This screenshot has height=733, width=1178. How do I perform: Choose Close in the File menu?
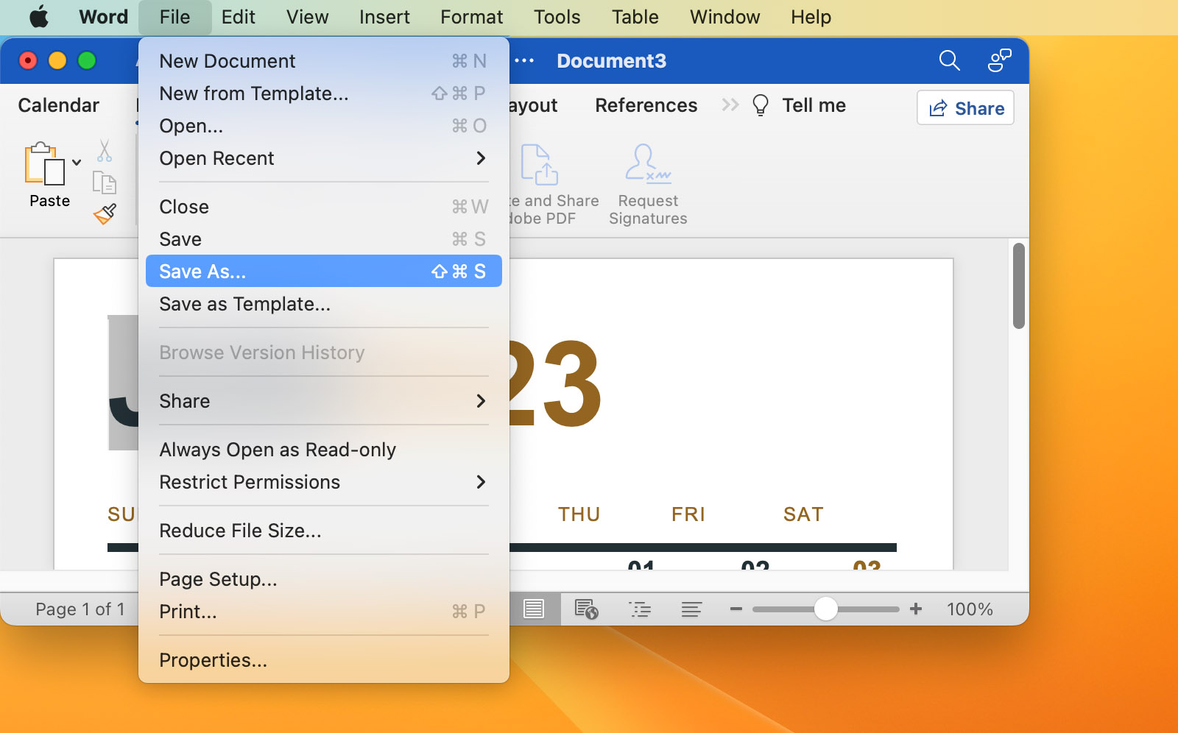click(324, 207)
